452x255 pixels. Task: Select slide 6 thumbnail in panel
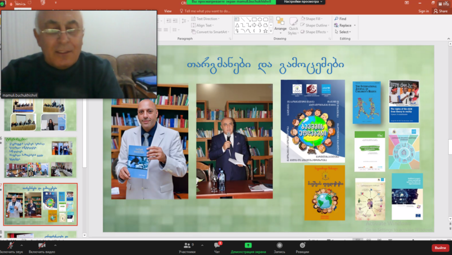[x=40, y=158]
